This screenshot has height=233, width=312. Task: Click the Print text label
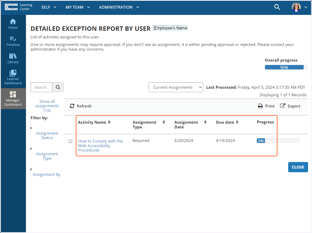[x=270, y=106]
